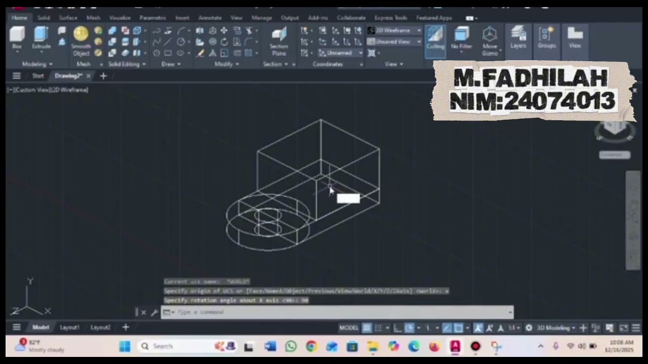Click the Smooth Object mesh tool

(81, 41)
